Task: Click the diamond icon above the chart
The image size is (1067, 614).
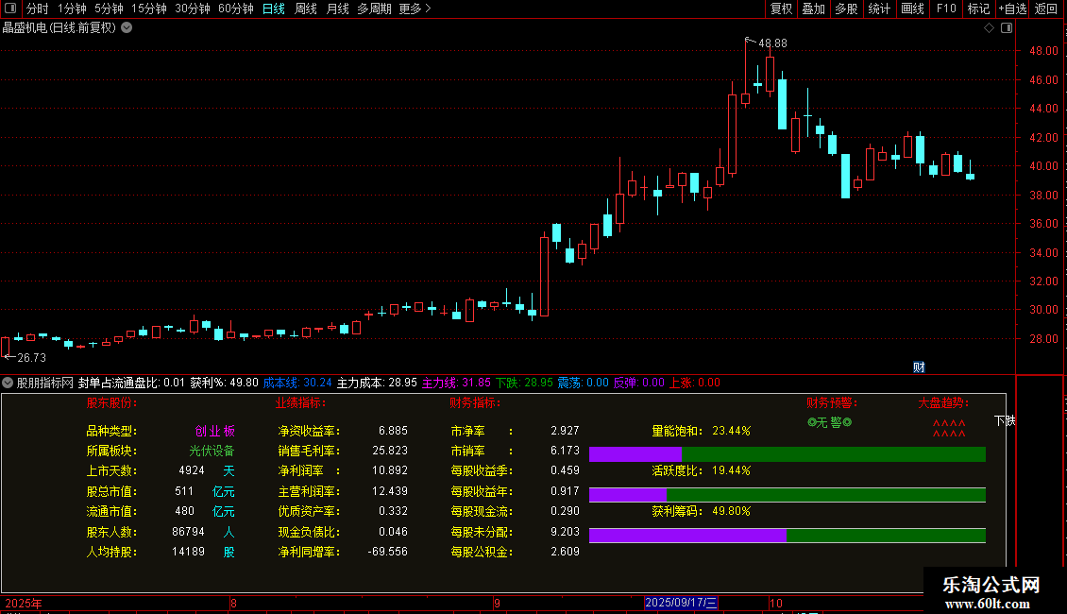Action: coord(990,28)
